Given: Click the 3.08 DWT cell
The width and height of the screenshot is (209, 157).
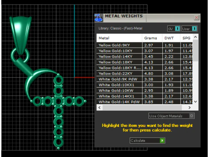Looking at the screenshot, I should click(172, 74).
